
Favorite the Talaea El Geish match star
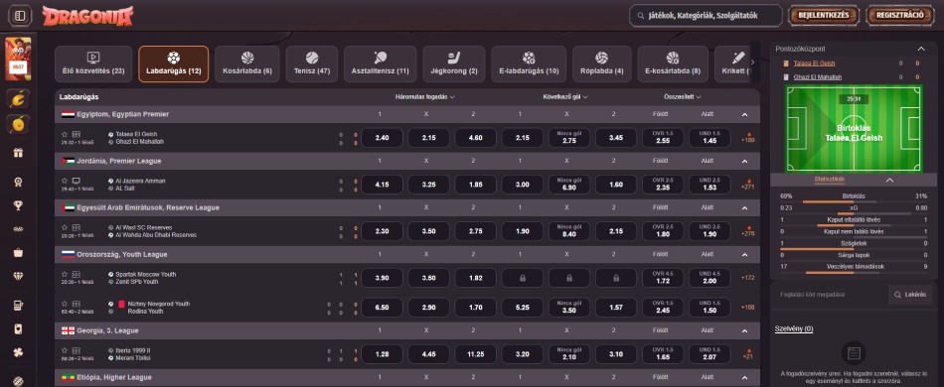[65, 134]
